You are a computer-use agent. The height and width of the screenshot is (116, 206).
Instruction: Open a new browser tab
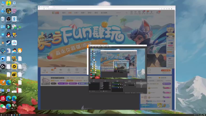[x=54, y=7]
